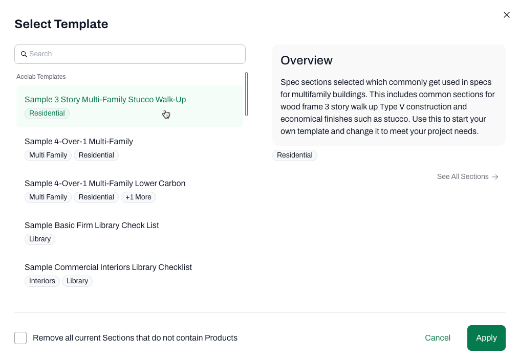Screen dimensions: 519x361
Task: Click the template list scrollbar
Action: 246,94
